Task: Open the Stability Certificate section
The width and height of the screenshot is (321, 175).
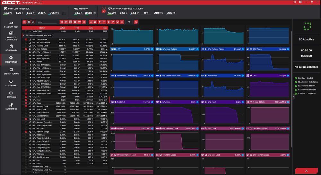Action: pyautogui.click(x=11, y=36)
